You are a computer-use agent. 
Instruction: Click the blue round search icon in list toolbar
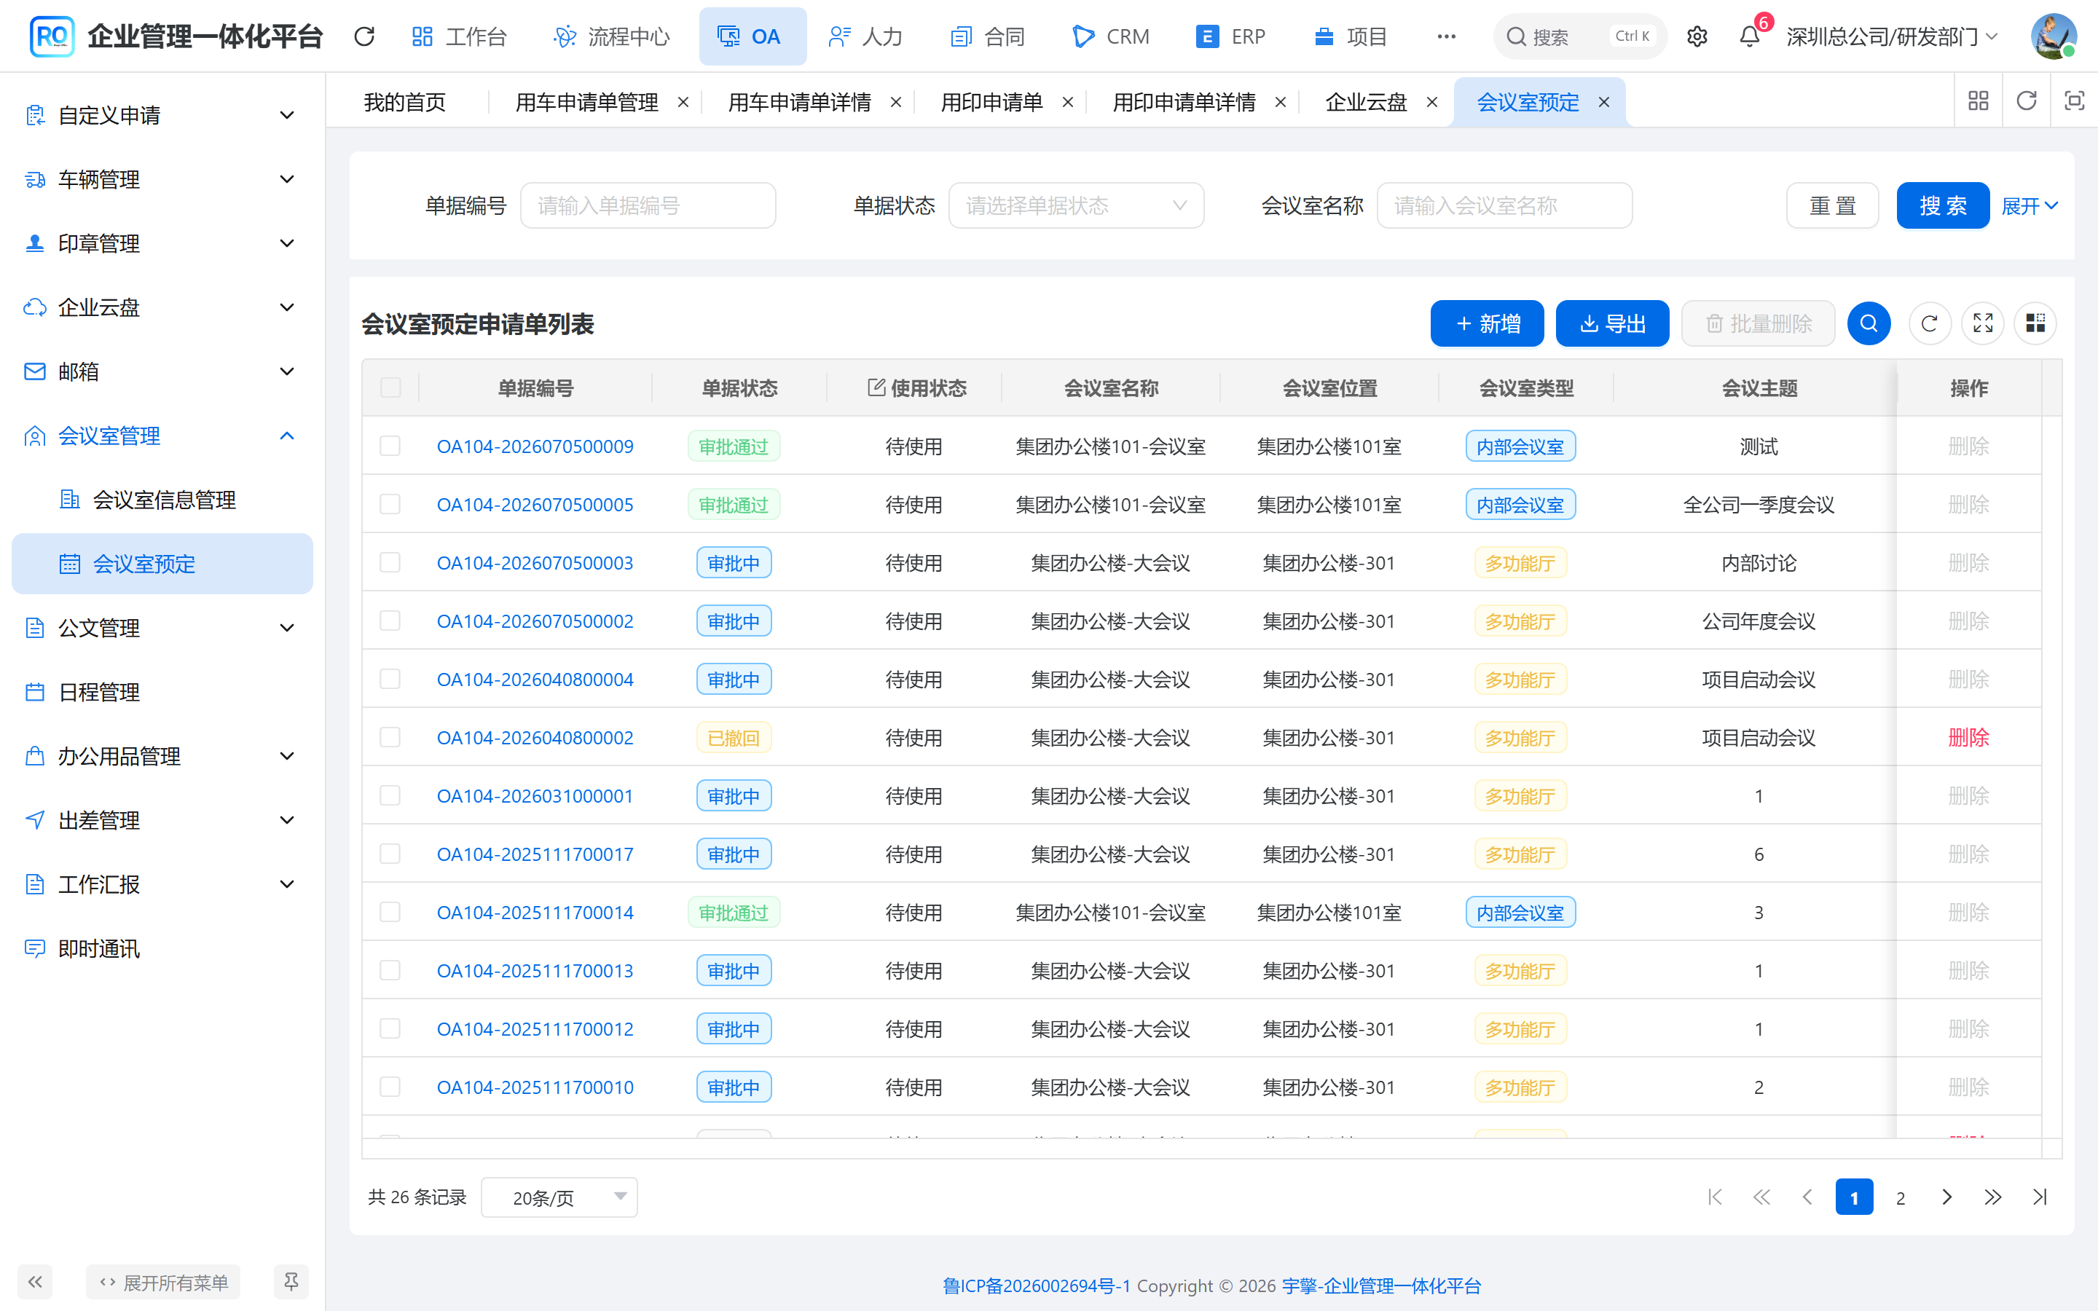(1869, 323)
